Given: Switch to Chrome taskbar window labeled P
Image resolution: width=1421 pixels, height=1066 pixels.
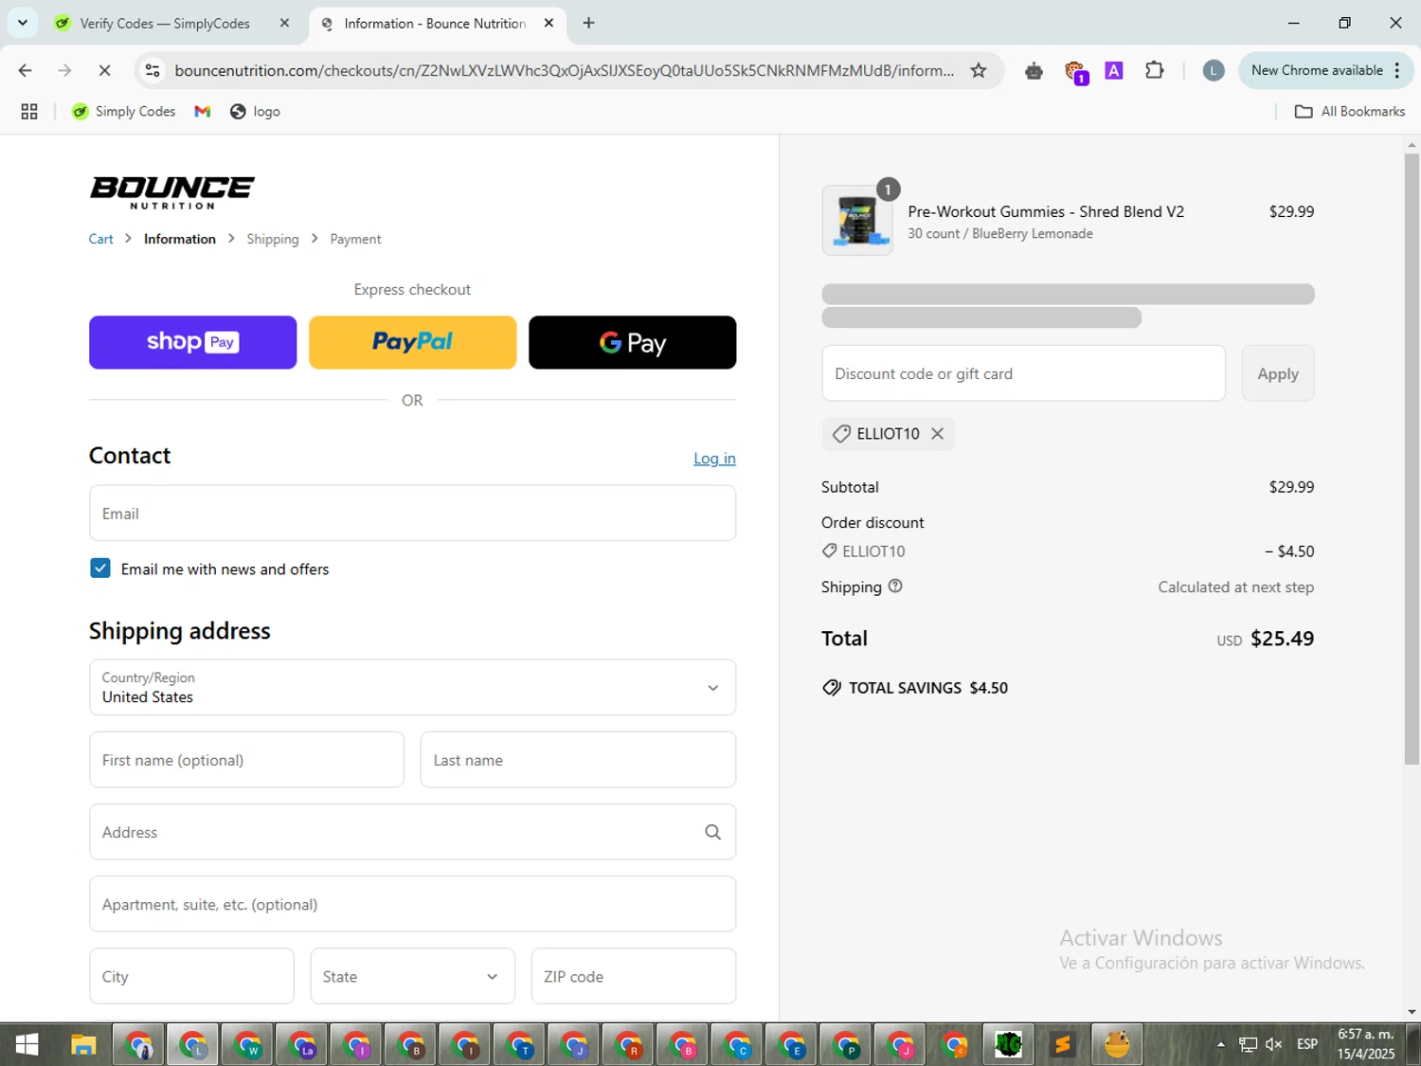Looking at the screenshot, I should (847, 1045).
